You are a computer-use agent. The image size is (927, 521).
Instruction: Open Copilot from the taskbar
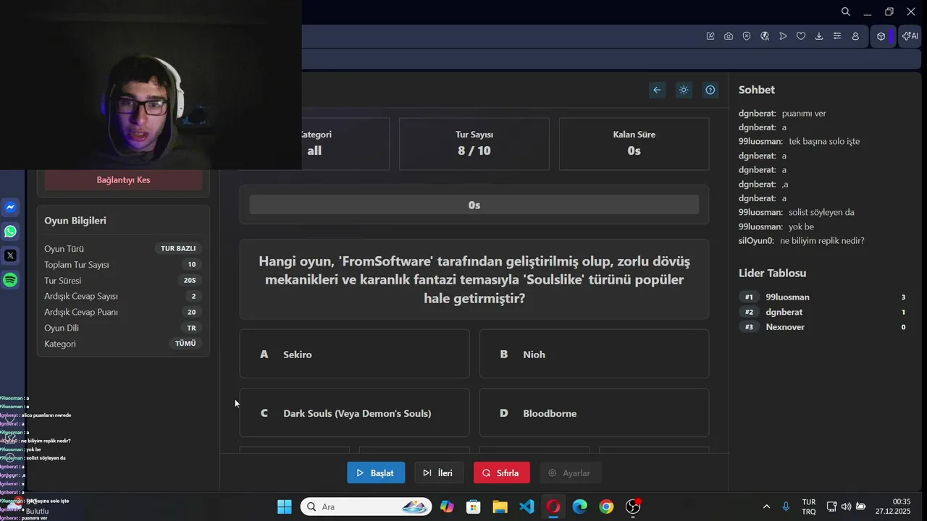click(x=447, y=507)
